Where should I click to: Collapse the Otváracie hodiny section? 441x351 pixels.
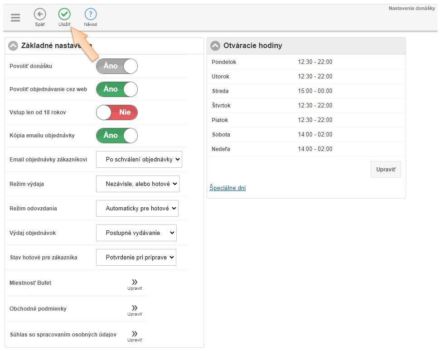(x=215, y=46)
